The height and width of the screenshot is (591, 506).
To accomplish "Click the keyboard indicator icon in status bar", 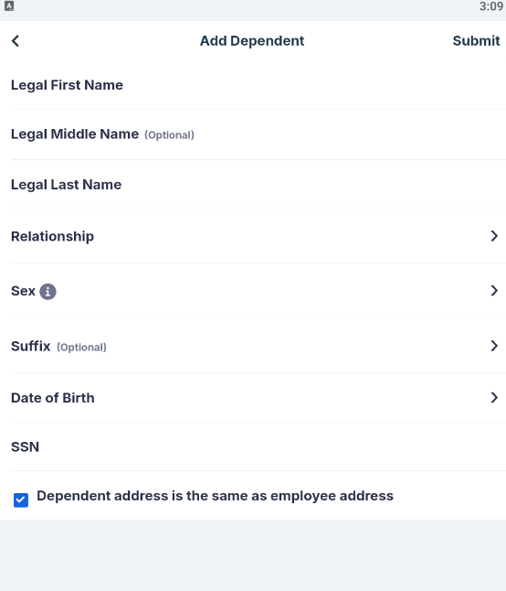I will 9,6.
